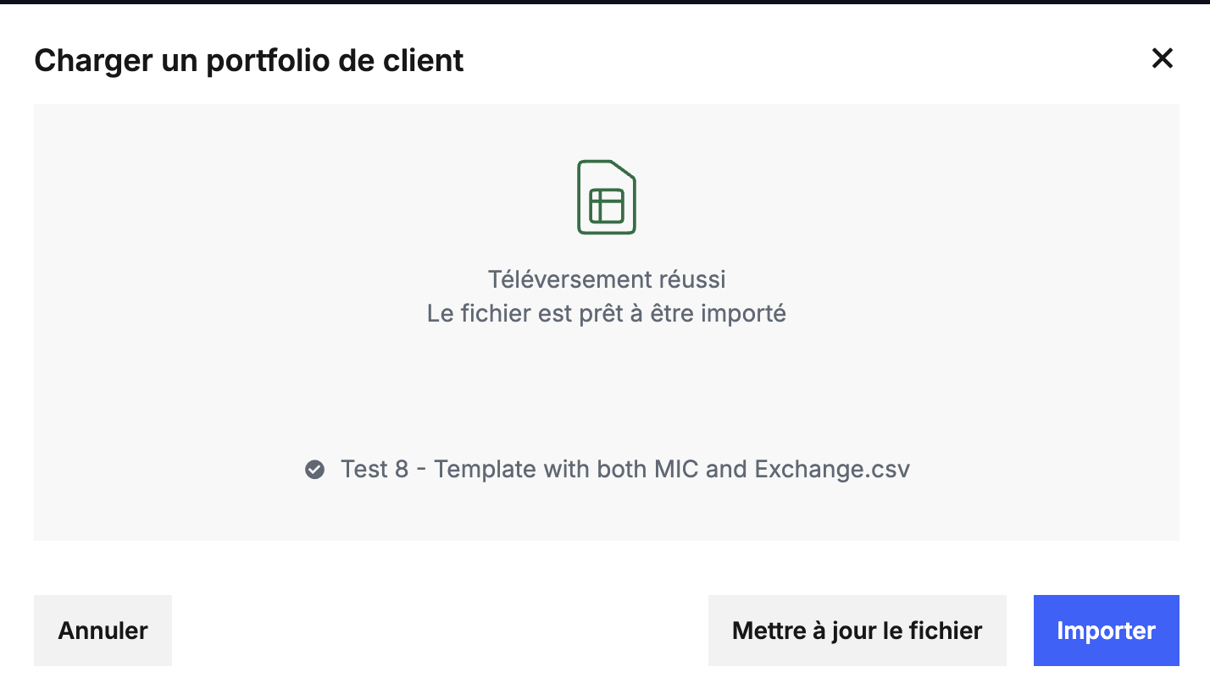Click 'Le fichier est prêt à être importé'
This screenshot has height=694, width=1210.
click(x=607, y=314)
